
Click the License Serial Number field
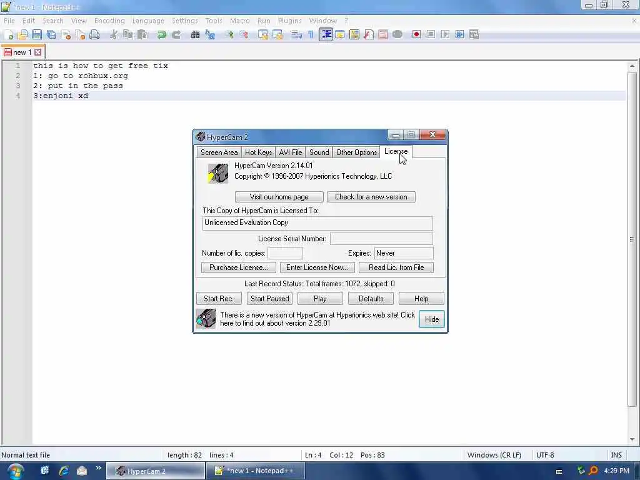381,239
